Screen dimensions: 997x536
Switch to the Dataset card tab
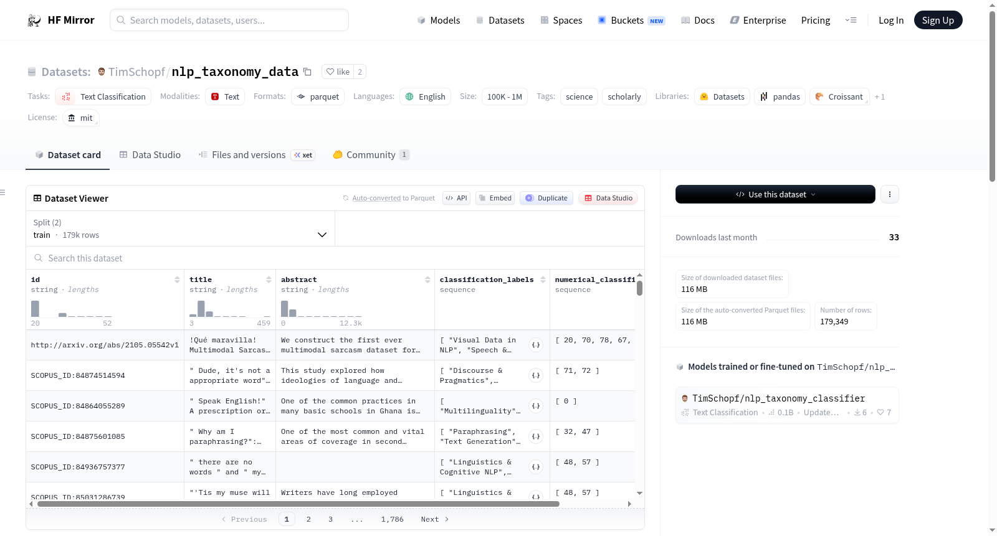click(x=67, y=155)
